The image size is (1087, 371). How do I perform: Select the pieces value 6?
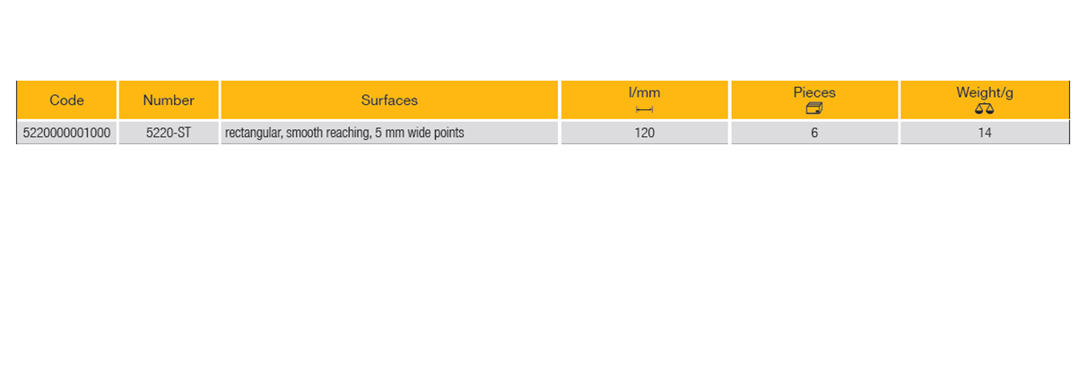coord(814,133)
